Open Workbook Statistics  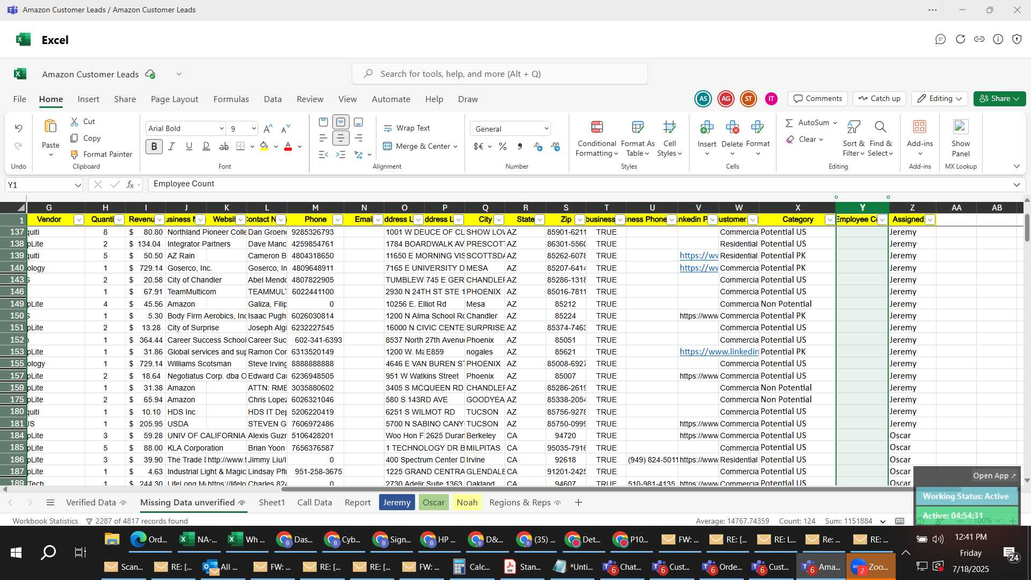(45, 521)
